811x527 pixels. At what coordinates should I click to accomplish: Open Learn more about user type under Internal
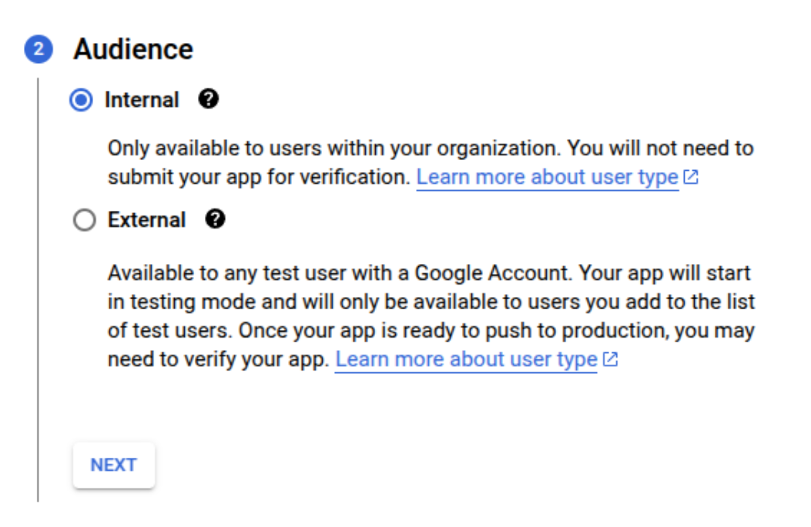click(x=548, y=177)
